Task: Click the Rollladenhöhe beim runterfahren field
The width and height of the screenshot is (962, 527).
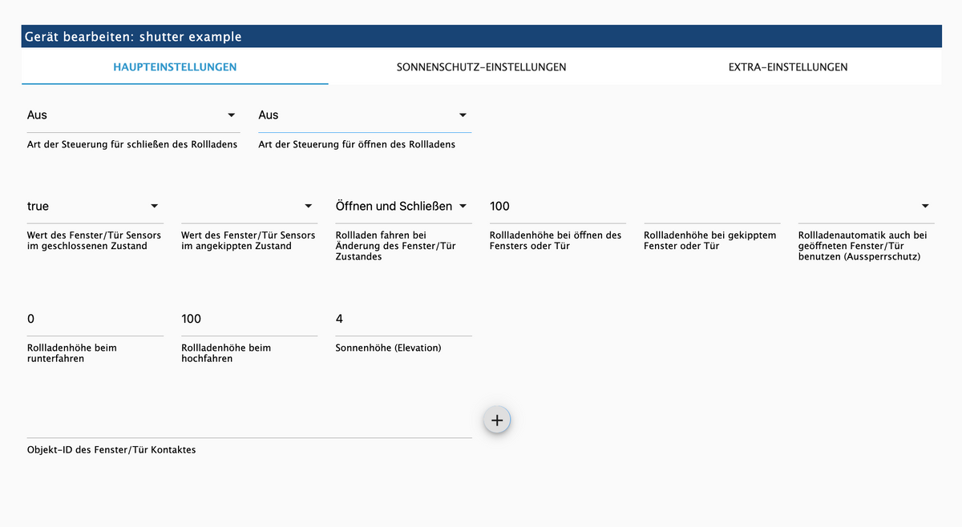Action: click(x=95, y=320)
